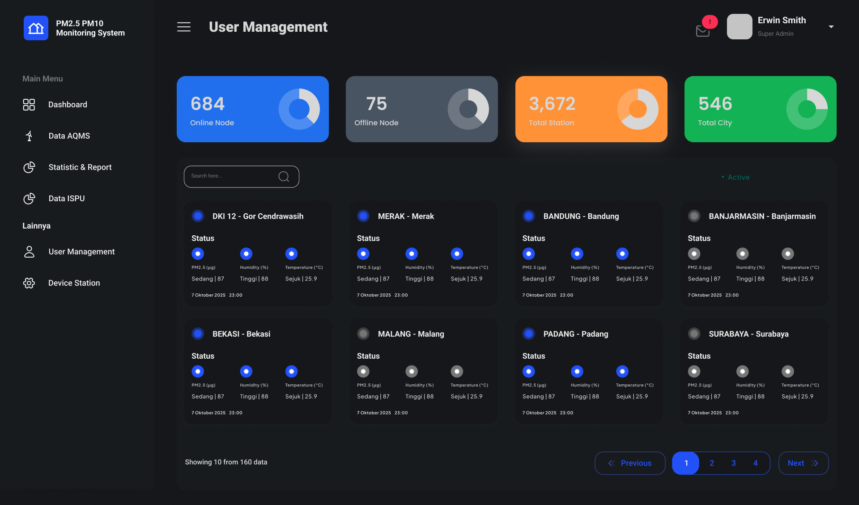Image resolution: width=859 pixels, height=505 pixels.
Task: Enable the BANJARMASIN station toggle
Action: 694,216
